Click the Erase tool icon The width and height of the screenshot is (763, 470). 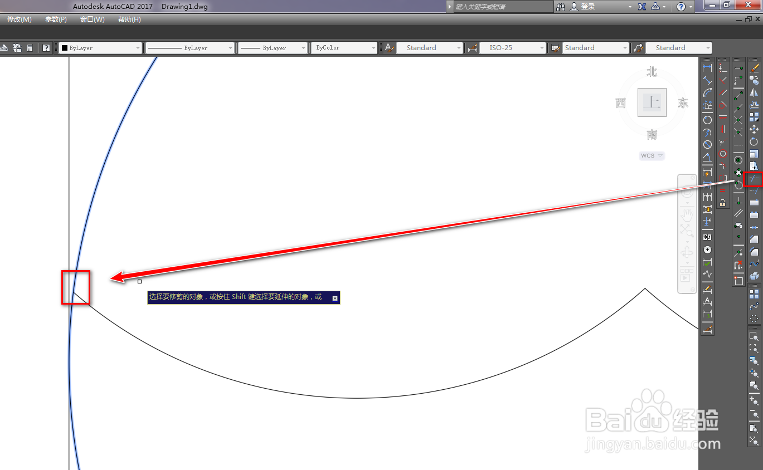point(754,68)
